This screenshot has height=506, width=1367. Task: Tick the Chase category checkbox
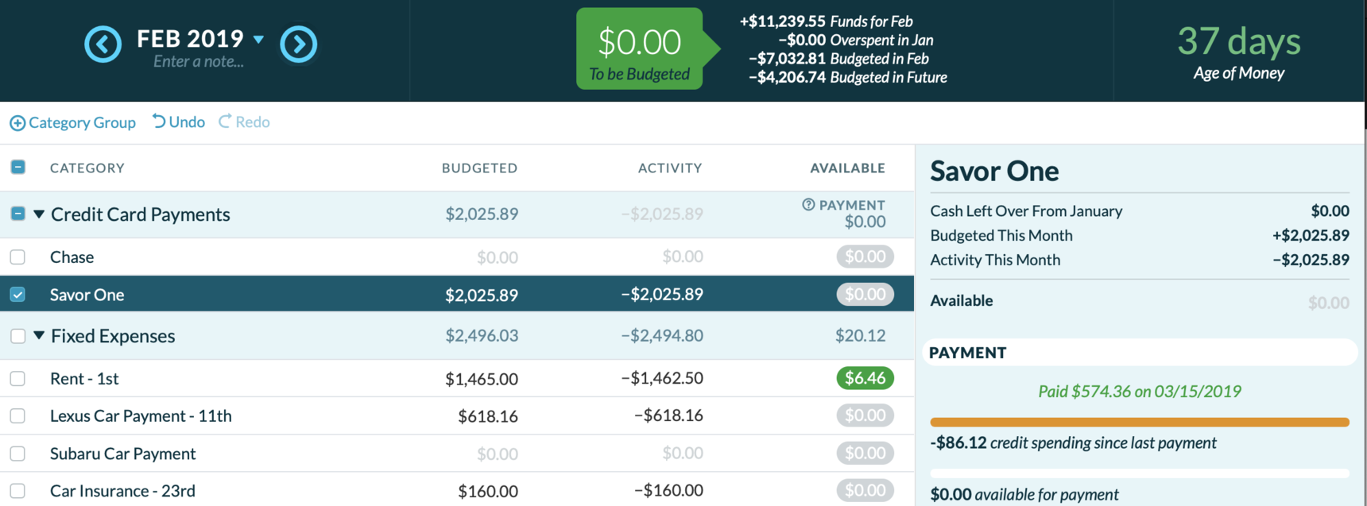coord(17,257)
